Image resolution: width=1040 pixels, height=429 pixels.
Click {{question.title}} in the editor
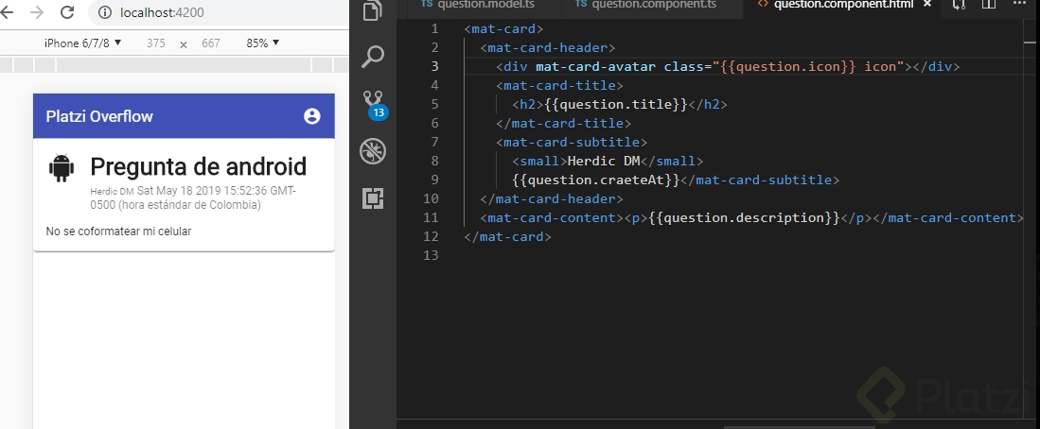click(615, 104)
